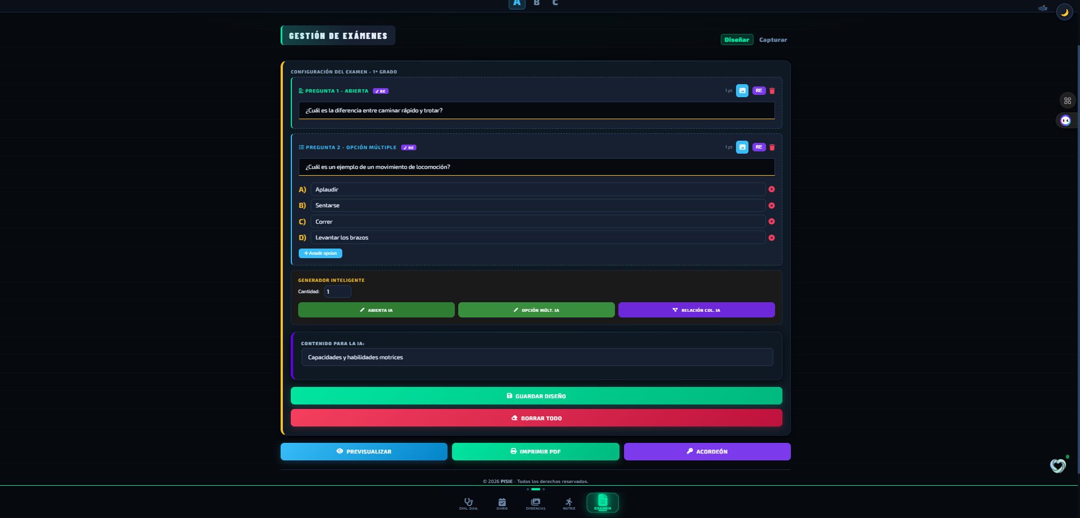1080x518 pixels.
Task: Edit the 'Contenido para la IA' field
Action: point(537,357)
